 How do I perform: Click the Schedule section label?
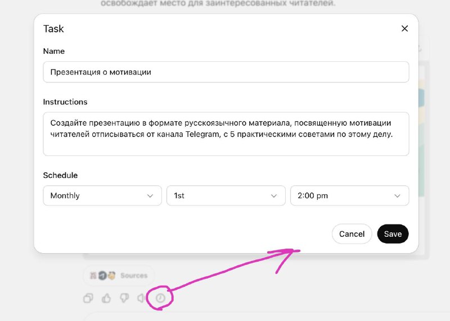[x=60, y=175]
